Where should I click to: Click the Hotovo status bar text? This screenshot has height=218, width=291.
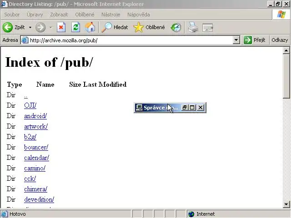point(17,214)
